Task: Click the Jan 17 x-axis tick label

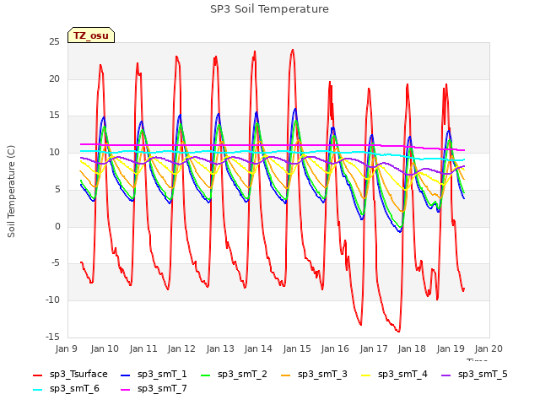Action: tap(374, 348)
